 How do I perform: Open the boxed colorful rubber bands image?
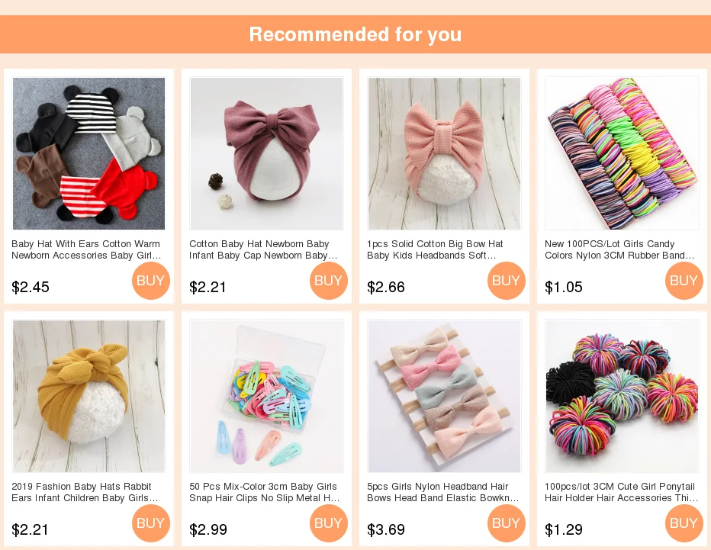coord(623,153)
